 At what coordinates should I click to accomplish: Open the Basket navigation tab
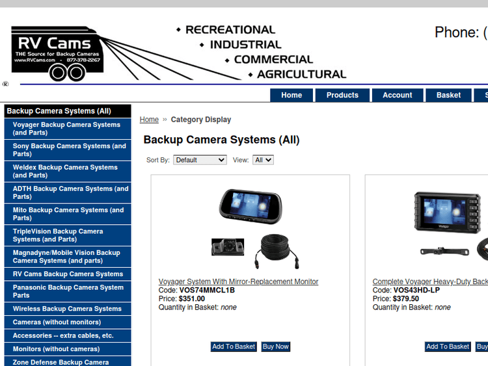(448, 95)
